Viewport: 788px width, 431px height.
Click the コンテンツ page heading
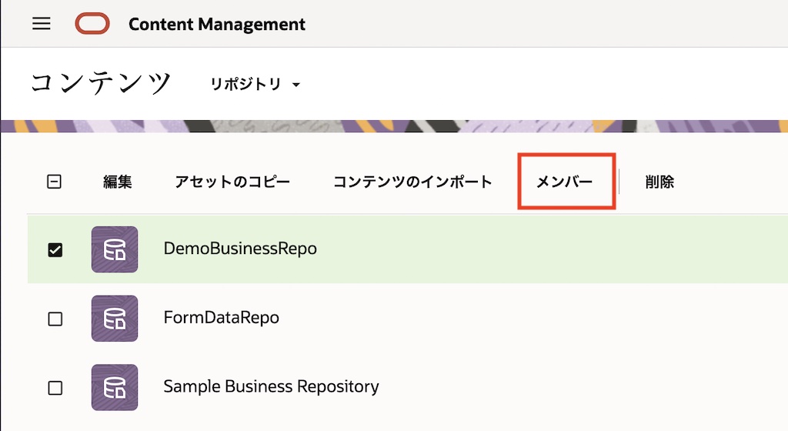coord(101,83)
